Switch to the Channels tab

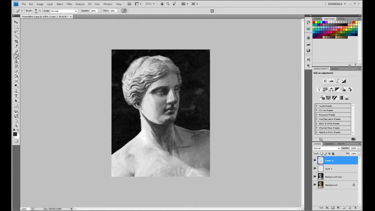(x=329, y=144)
